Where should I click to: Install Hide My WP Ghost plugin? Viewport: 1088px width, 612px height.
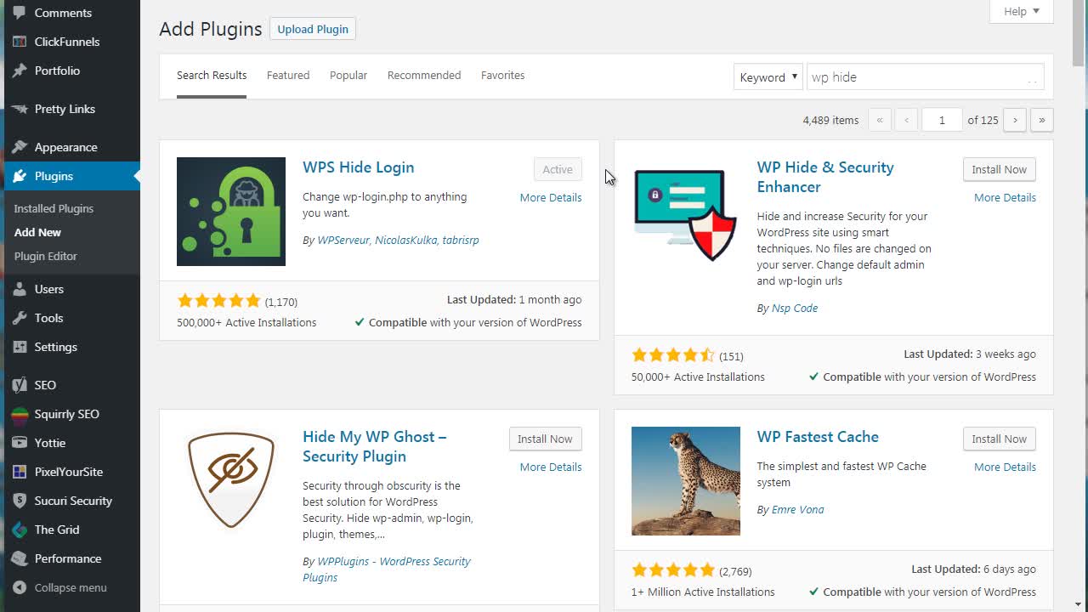[x=545, y=439]
